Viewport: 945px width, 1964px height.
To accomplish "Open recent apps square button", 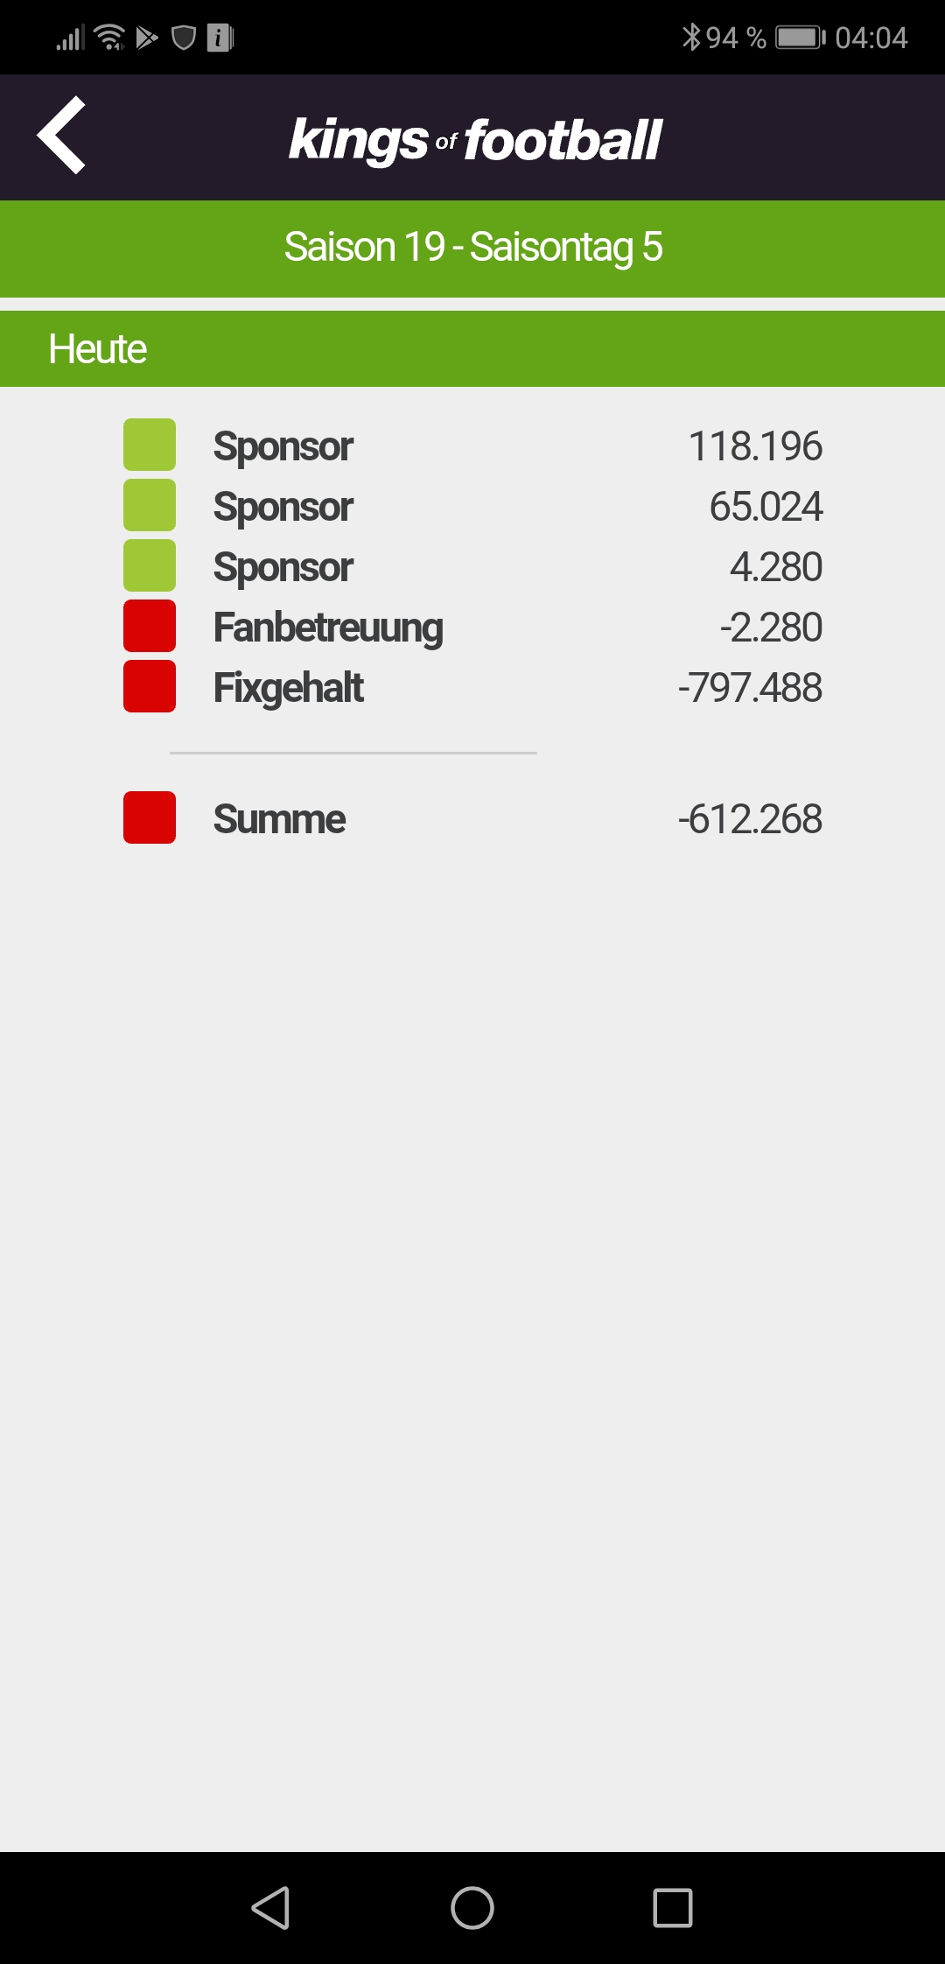I will point(673,1907).
